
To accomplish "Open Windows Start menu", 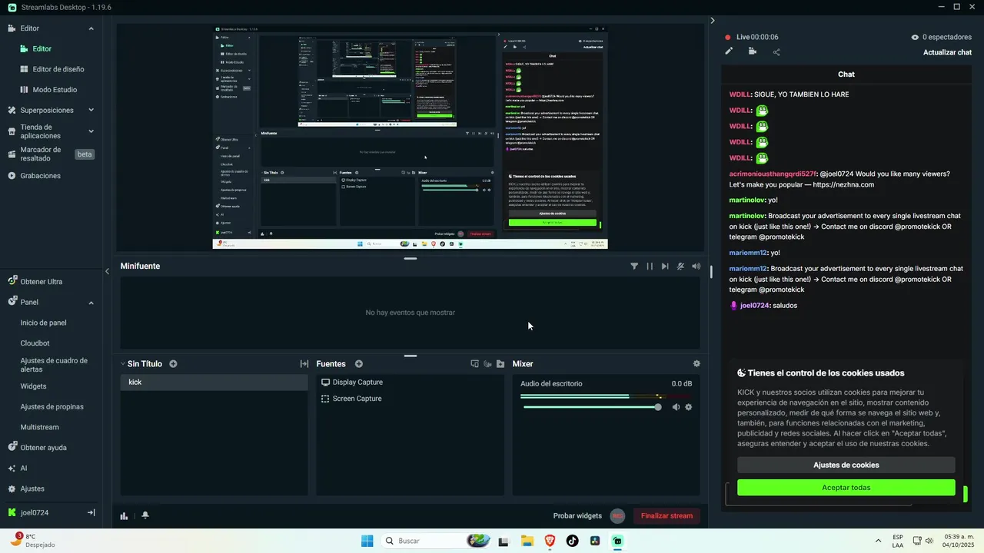I will click(x=367, y=541).
